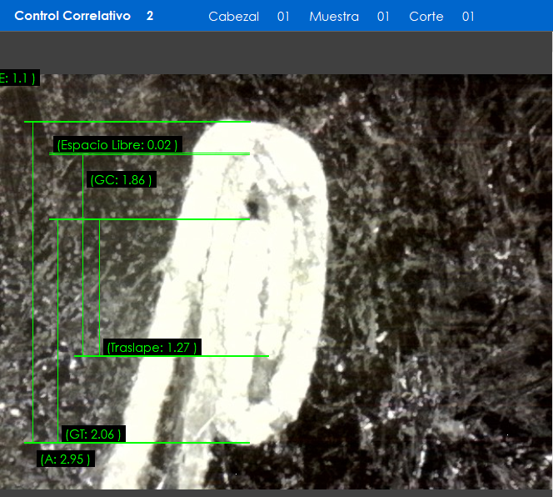Select the GC 1.86 measurement label
This screenshot has width=553, height=497.
[121, 180]
